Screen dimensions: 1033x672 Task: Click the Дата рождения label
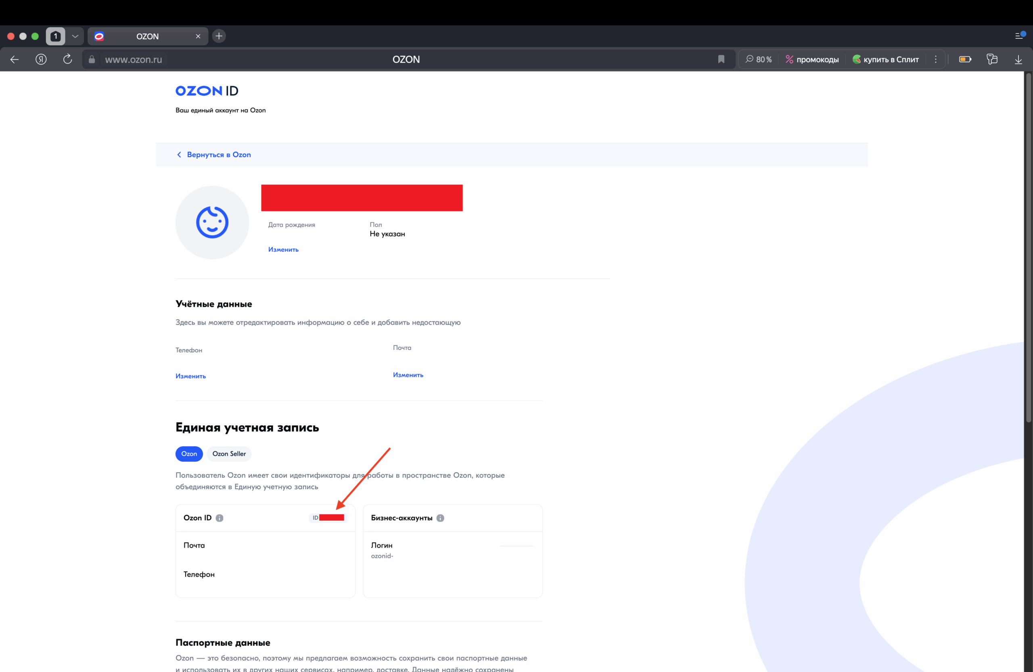[292, 225]
